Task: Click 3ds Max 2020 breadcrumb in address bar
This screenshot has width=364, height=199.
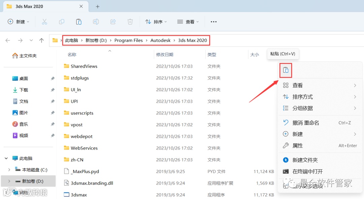Action: 192,40
